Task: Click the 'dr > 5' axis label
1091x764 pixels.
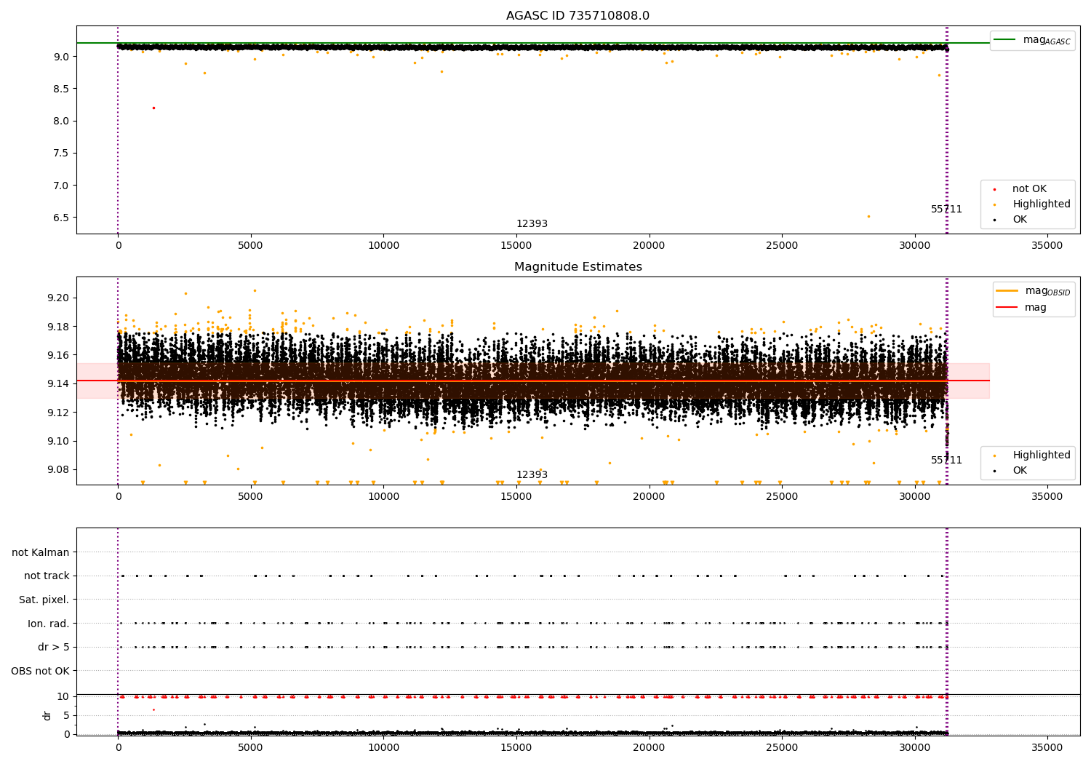Action: (x=54, y=647)
